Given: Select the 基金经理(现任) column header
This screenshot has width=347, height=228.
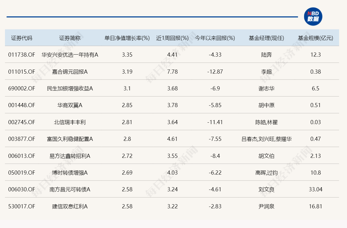Looking at the screenshot, I should [x=266, y=38].
